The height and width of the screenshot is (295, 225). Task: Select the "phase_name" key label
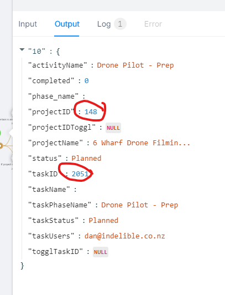coord(53,96)
